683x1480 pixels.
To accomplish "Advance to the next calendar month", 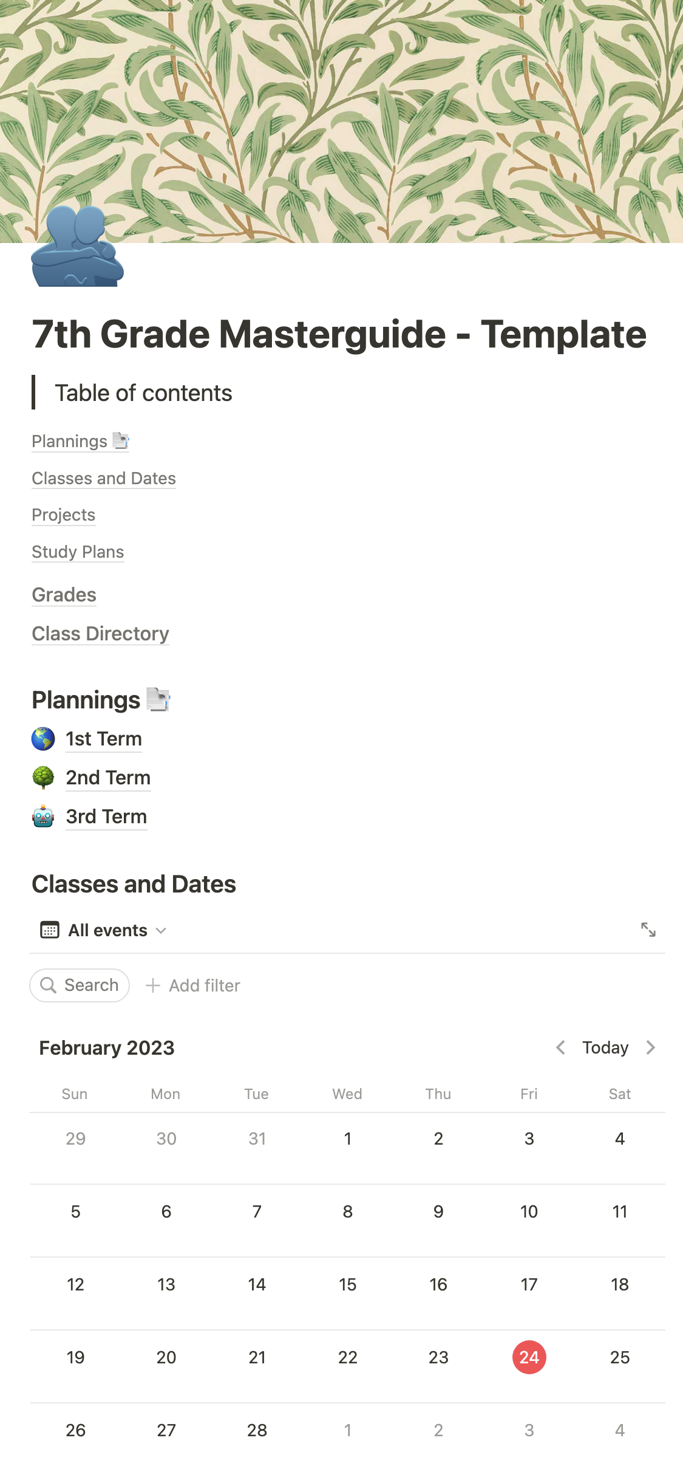I will coord(651,1047).
